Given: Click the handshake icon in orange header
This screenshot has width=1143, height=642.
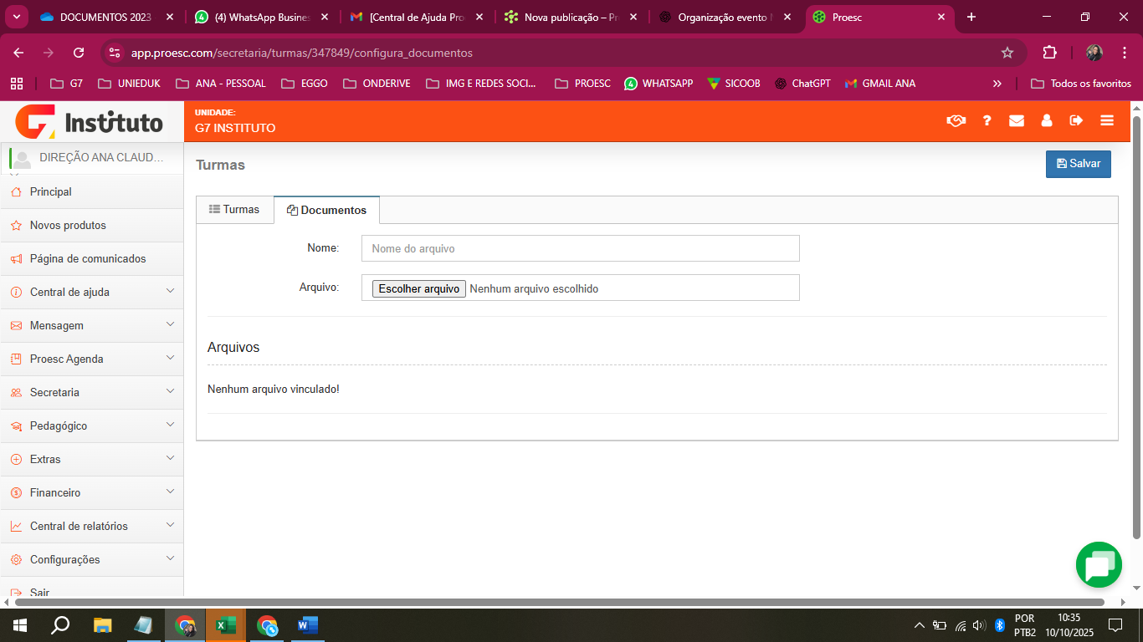Looking at the screenshot, I should pos(956,120).
